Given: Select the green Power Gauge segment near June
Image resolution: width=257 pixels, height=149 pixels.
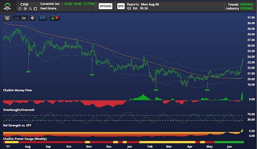Looking at the screenshot, I should point(229,142).
